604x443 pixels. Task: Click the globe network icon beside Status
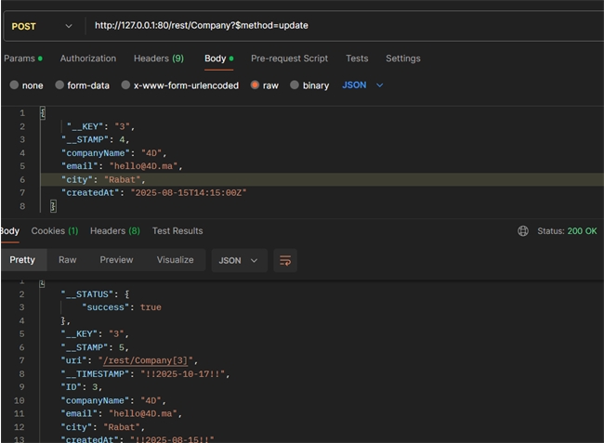tap(523, 231)
